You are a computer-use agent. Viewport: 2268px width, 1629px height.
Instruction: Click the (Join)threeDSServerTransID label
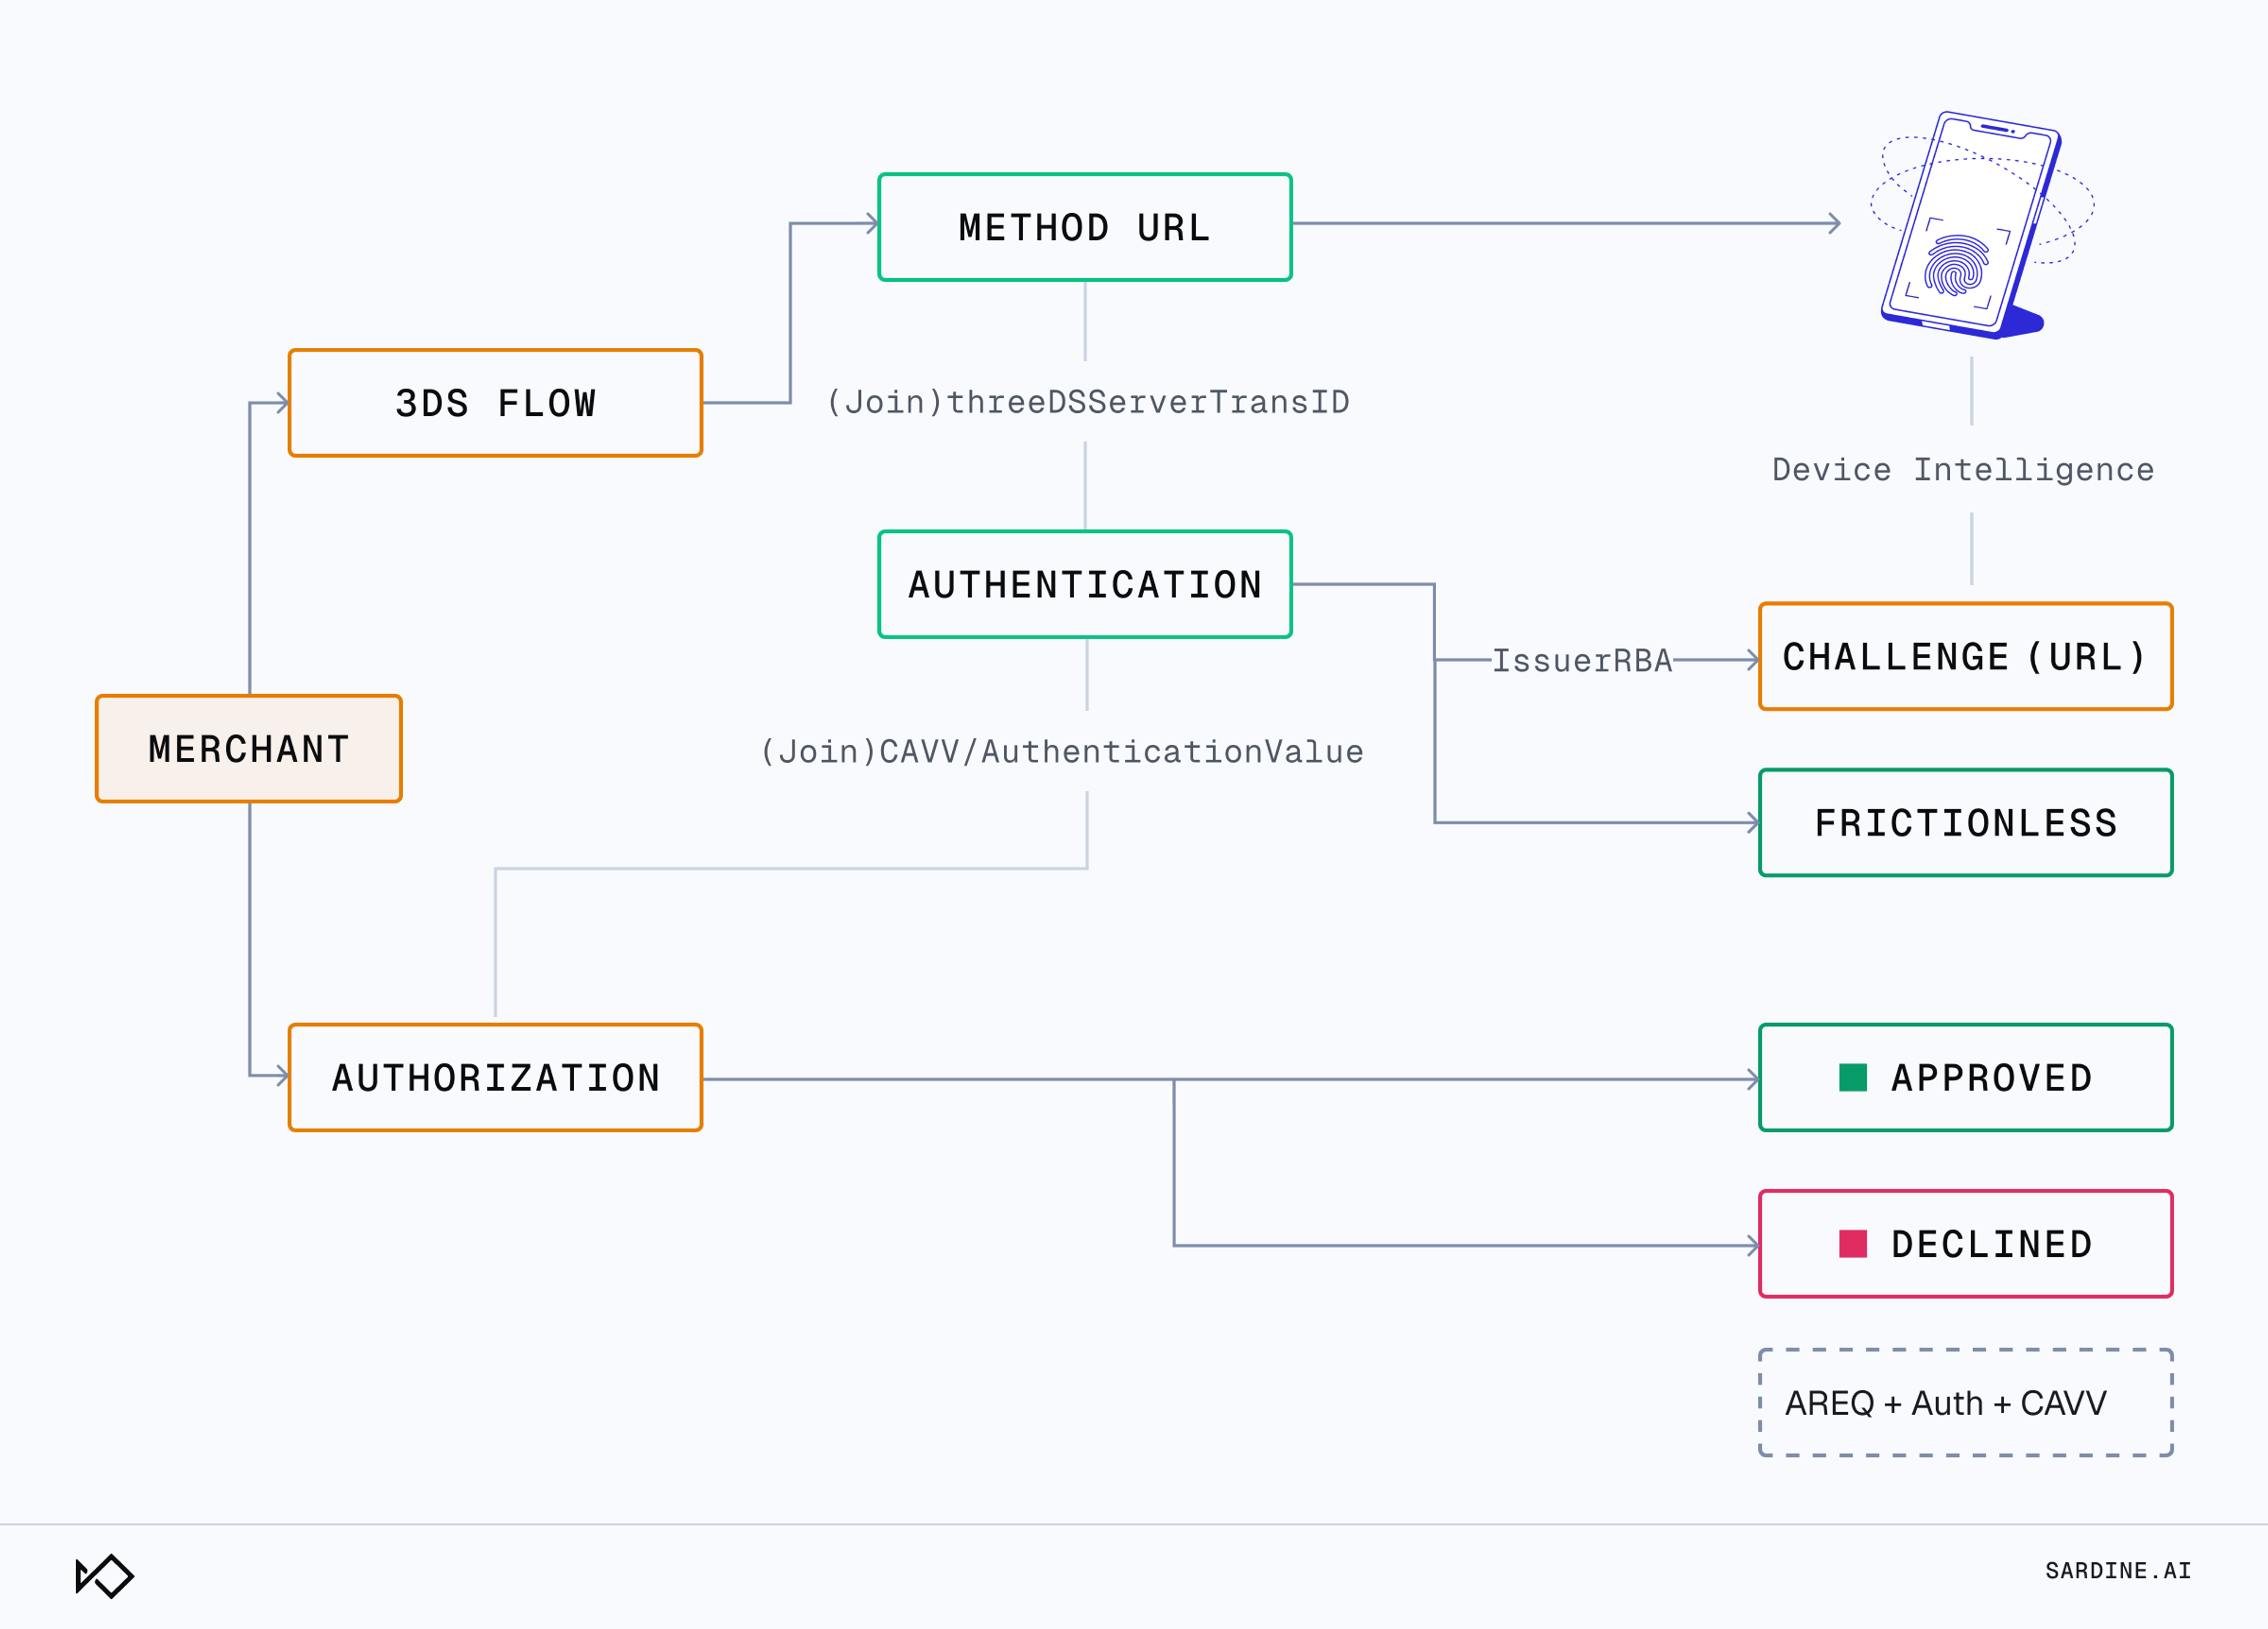[1087, 402]
